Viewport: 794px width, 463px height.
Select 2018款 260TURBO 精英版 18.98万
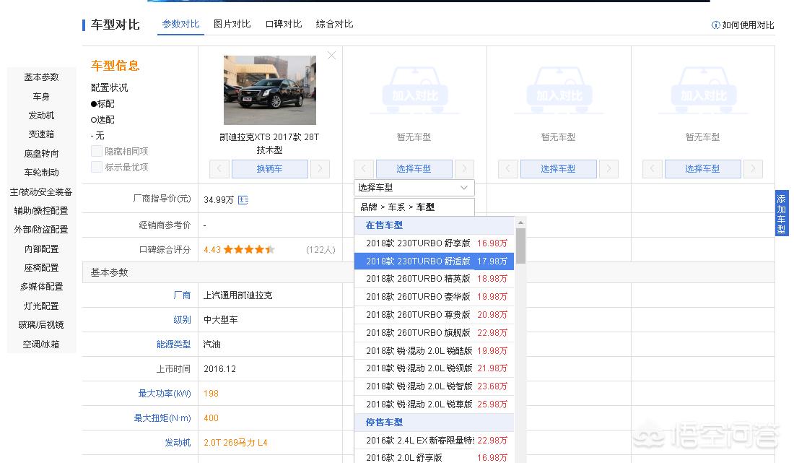tap(435, 279)
